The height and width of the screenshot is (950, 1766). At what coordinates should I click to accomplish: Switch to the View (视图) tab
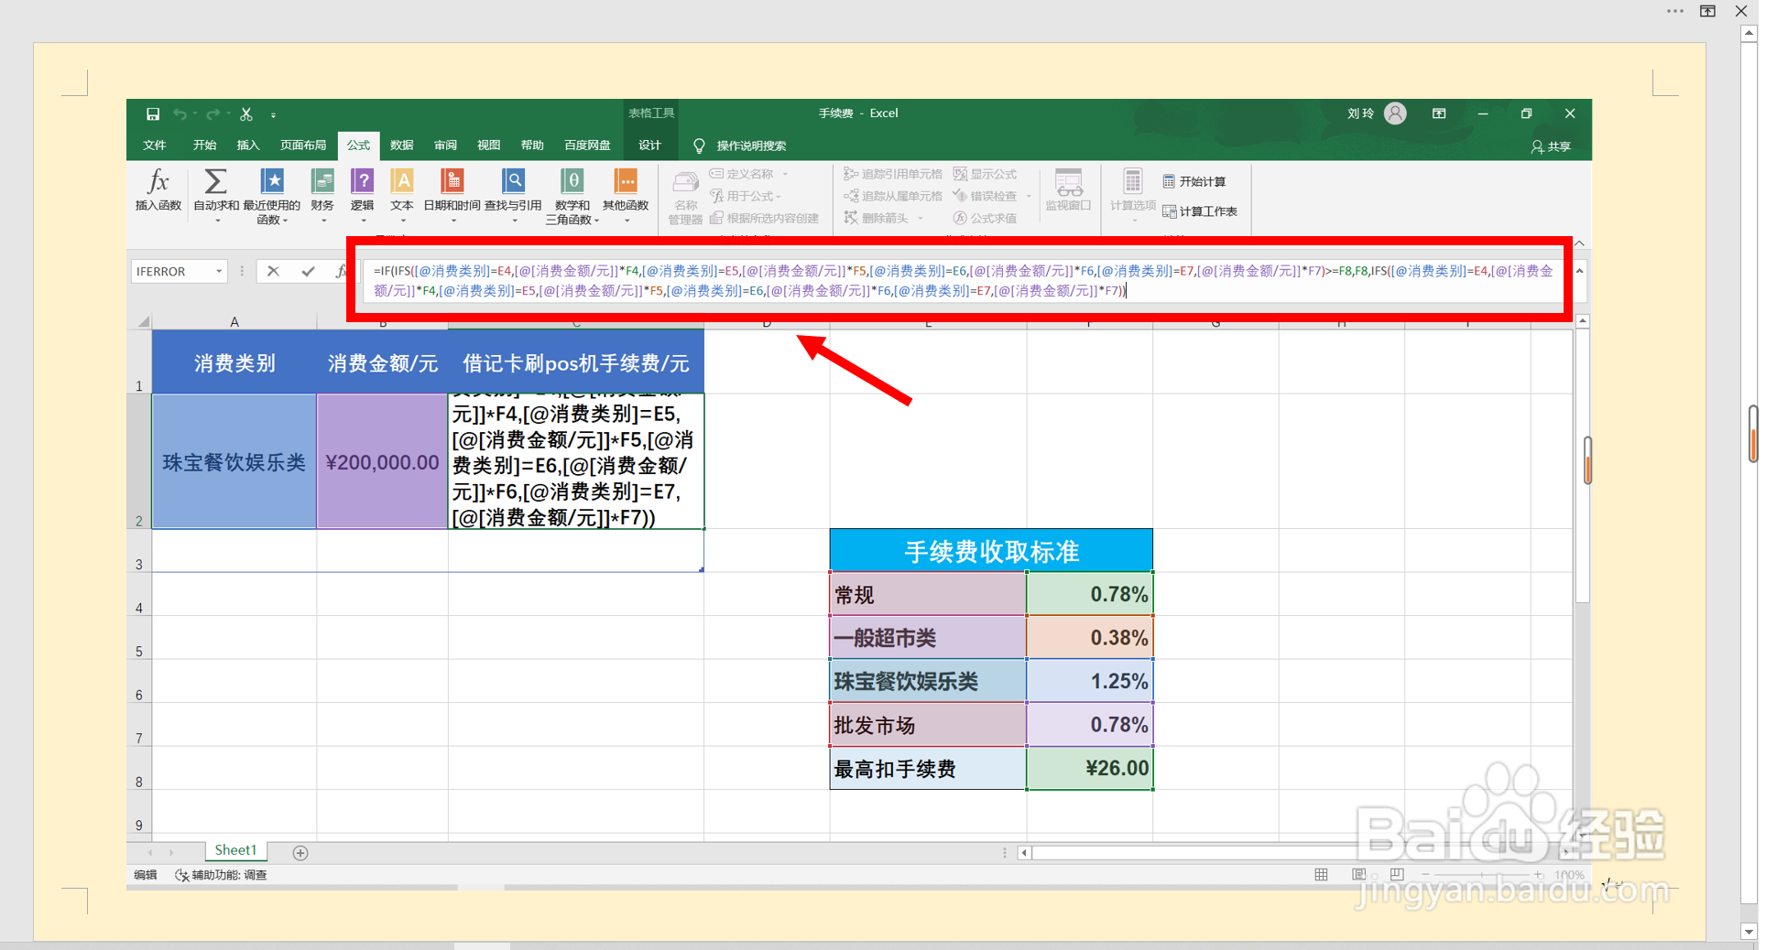(489, 146)
